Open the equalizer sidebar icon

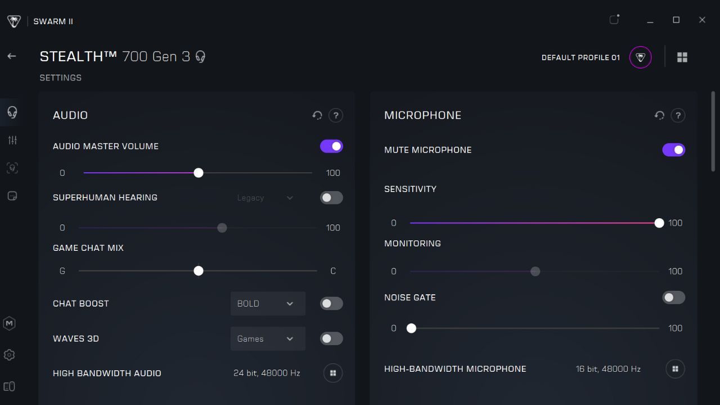[12, 140]
